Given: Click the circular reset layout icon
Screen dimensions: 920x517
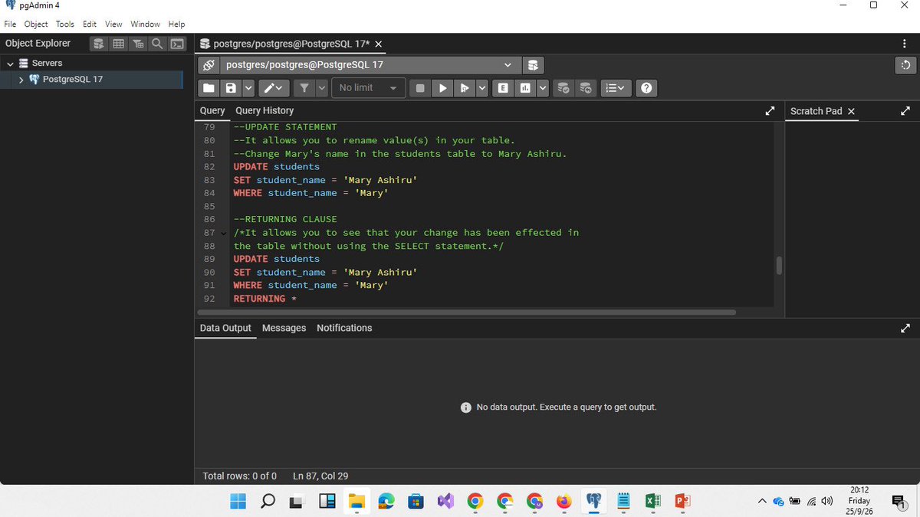Looking at the screenshot, I should (905, 65).
